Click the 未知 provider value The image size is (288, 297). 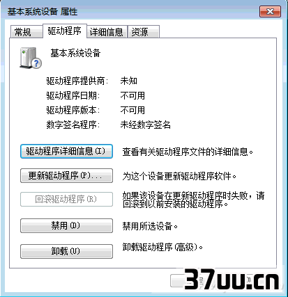click(129, 81)
